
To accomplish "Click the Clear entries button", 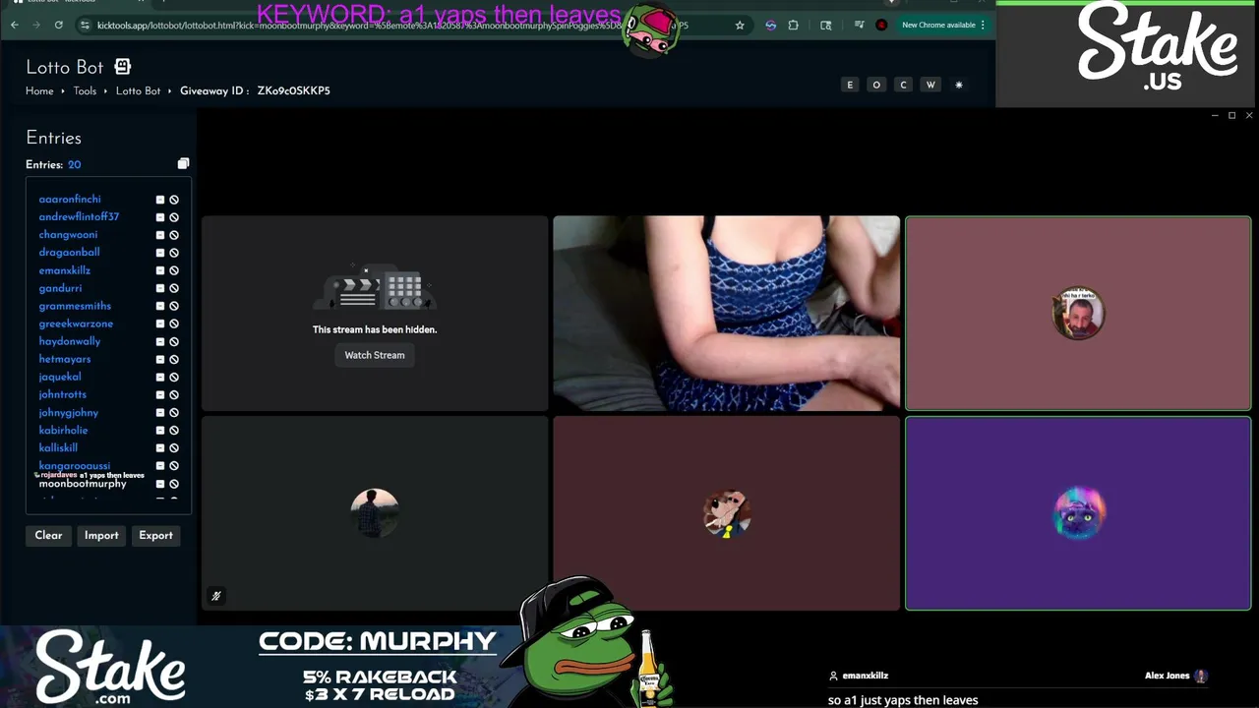I will (x=48, y=535).
